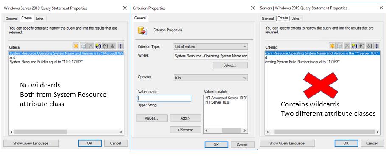
Task: Click the Values... button
Action: (151, 118)
